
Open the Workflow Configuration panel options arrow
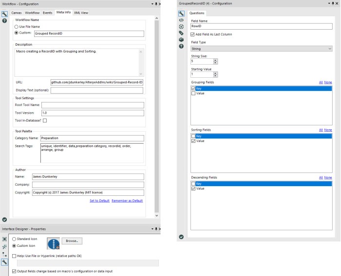point(152,4)
